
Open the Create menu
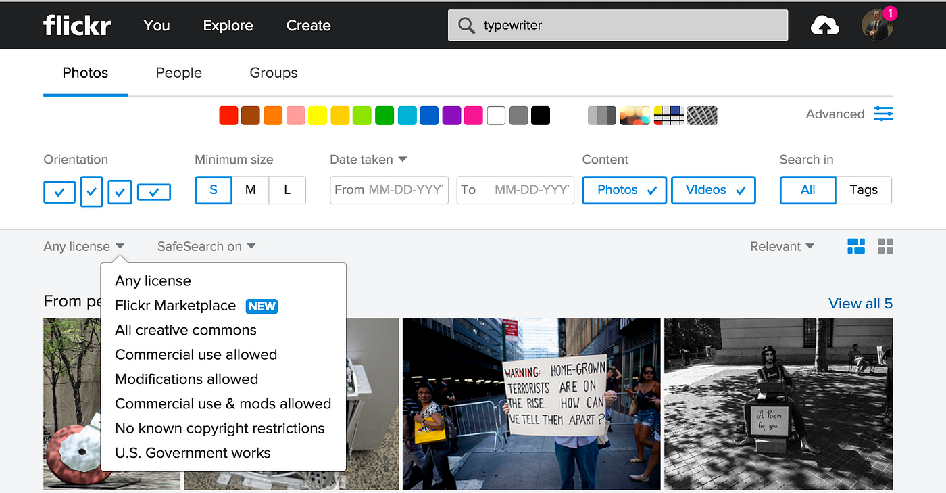[x=309, y=26]
